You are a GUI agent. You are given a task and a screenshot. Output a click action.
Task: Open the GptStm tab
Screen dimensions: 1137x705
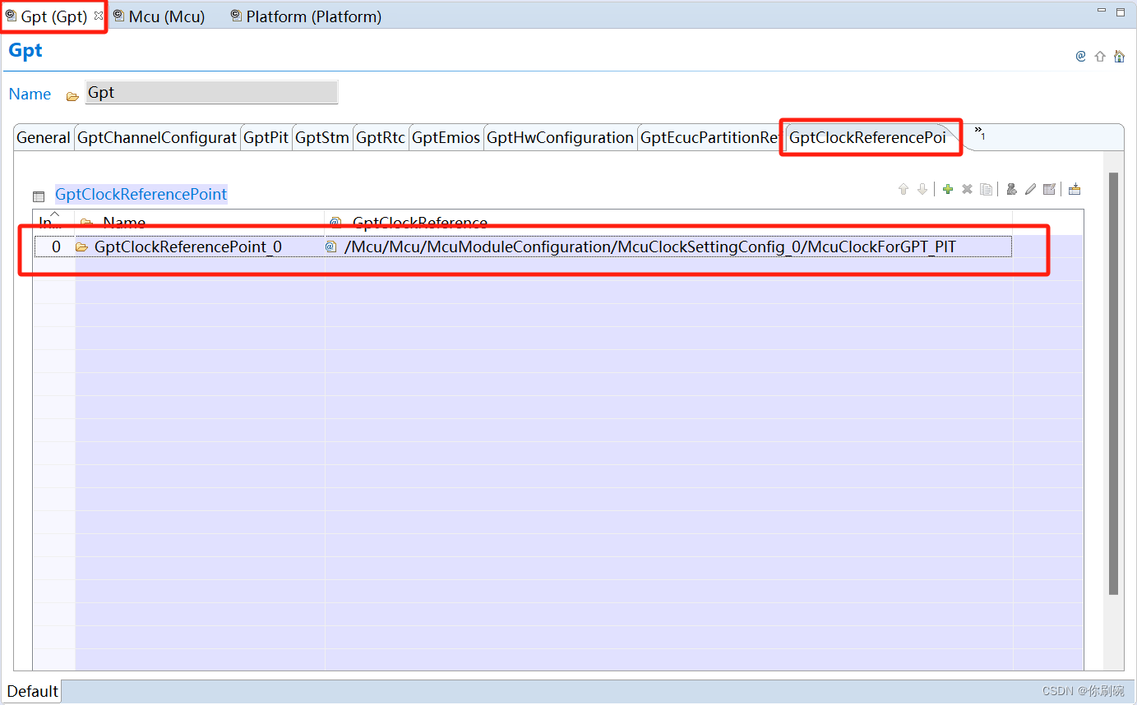[x=322, y=137]
